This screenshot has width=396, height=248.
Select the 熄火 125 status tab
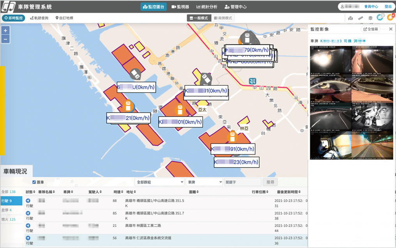(x=8, y=220)
